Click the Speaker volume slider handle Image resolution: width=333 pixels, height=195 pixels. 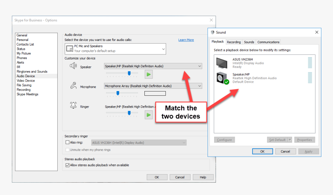(x=129, y=73)
